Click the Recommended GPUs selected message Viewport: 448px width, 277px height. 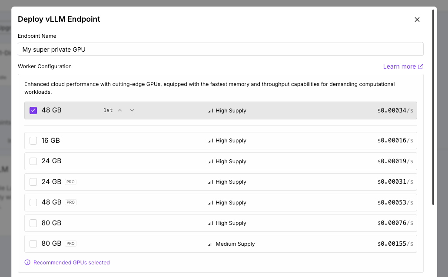point(71,262)
